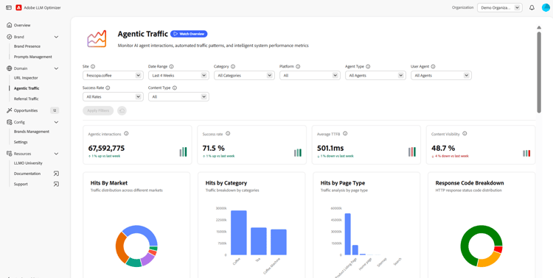This screenshot has width=553, height=278.
Task: Open Documentation external link icon
Action: click(56, 174)
